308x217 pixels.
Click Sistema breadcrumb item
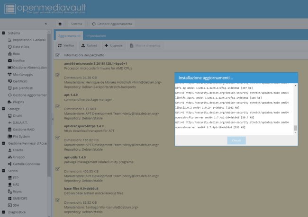(76, 24)
